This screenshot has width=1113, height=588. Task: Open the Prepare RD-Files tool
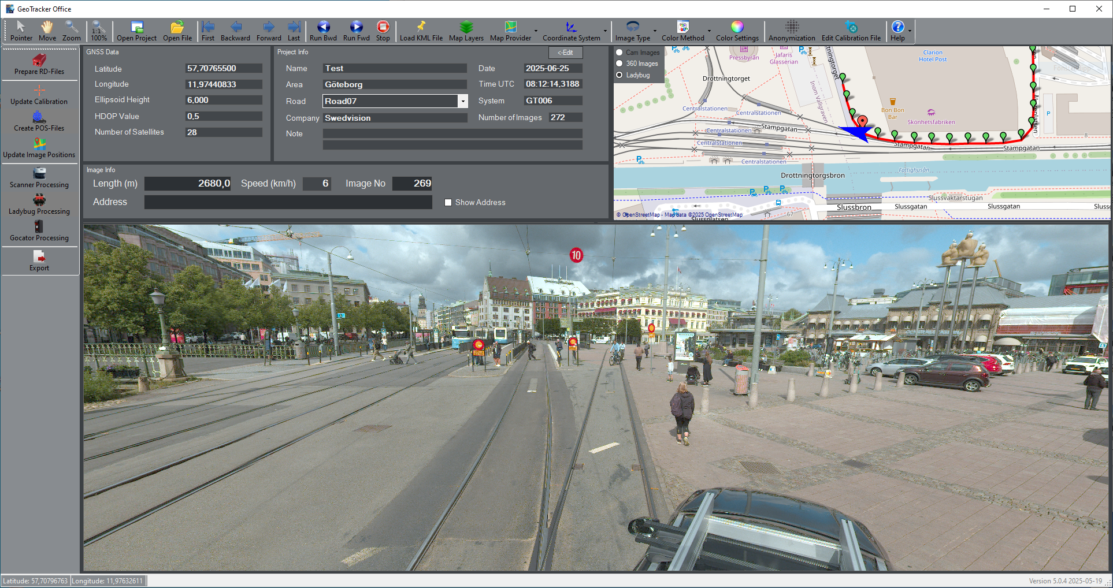[x=39, y=65]
